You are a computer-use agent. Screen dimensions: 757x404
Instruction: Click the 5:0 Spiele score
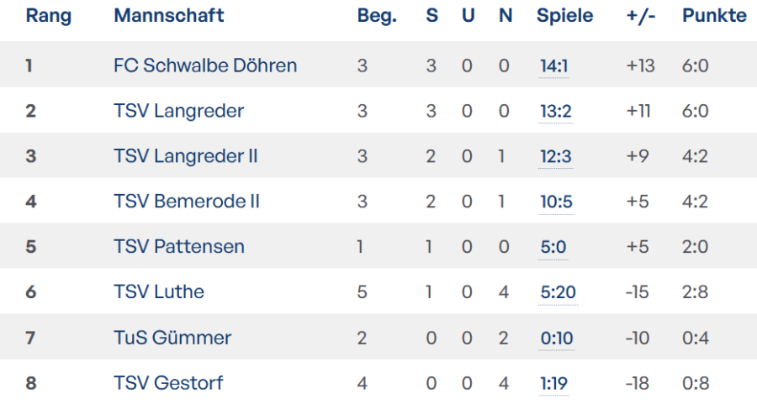point(551,247)
